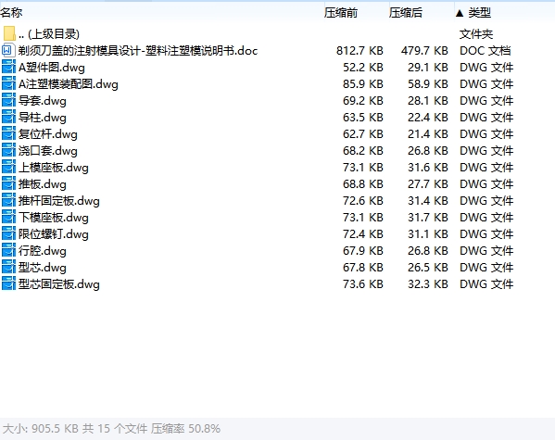555x440 pixels.
Task: Click the 58.9 KB compressed size value
Action: point(427,84)
